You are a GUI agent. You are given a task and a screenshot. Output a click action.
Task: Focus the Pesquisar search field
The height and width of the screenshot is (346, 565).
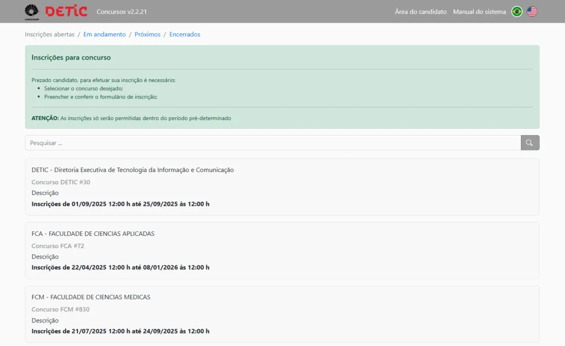coord(273,143)
